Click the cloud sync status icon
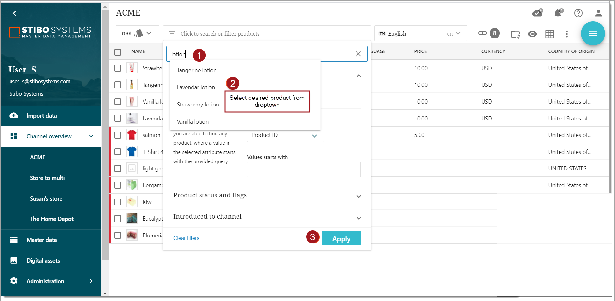Screen dimensions: 615x301 pyautogui.click(x=537, y=13)
